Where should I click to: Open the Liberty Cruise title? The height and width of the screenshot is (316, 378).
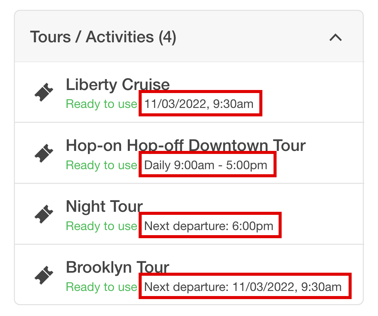tap(118, 85)
